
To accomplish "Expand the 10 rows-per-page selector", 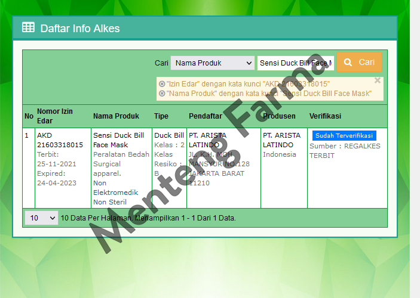I will (x=41, y=218).
